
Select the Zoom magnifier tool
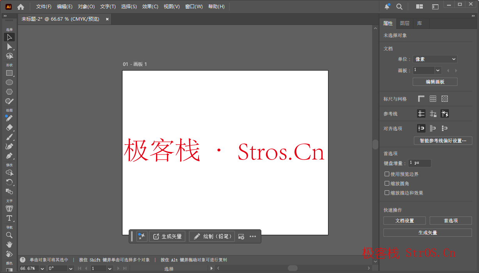coord(9,235)
